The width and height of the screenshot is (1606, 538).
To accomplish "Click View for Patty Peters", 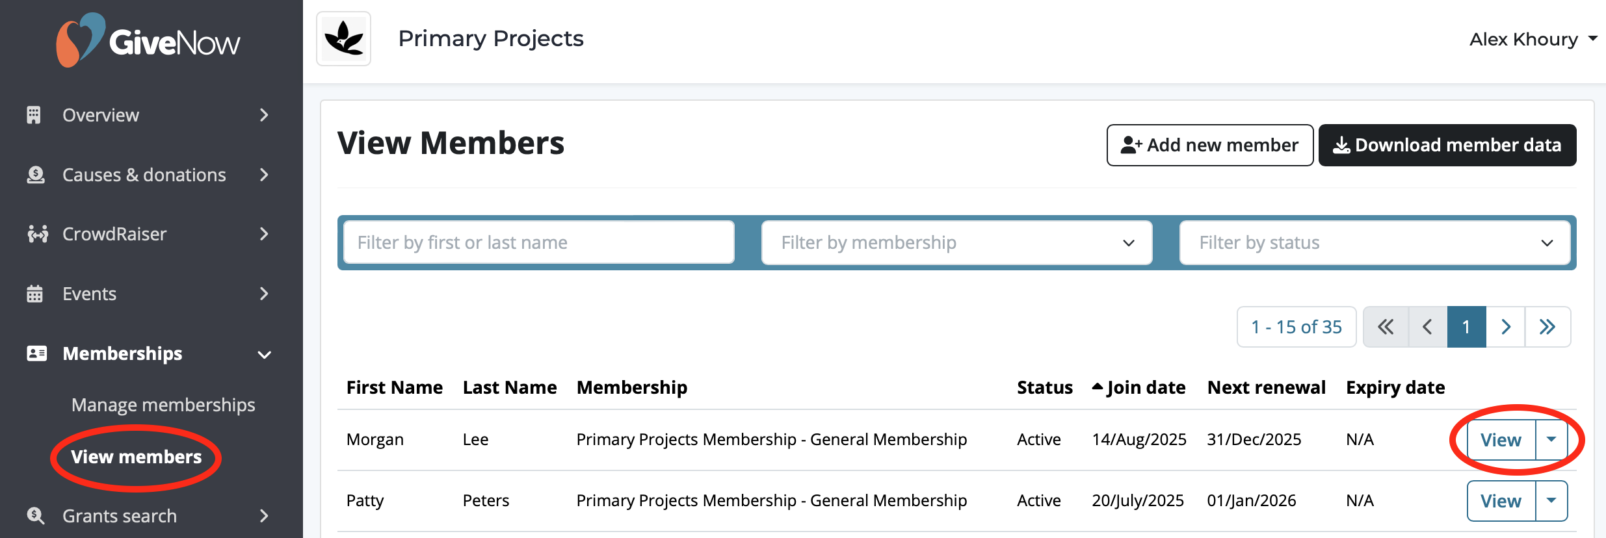I will pos(1500,500).
